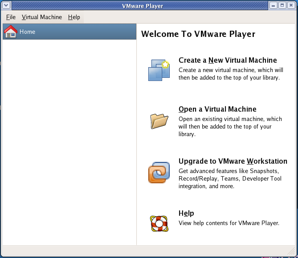Click the red house Home icon
Image resolution: width=298 pixels, height=258 pixels.
coord(11,32)
